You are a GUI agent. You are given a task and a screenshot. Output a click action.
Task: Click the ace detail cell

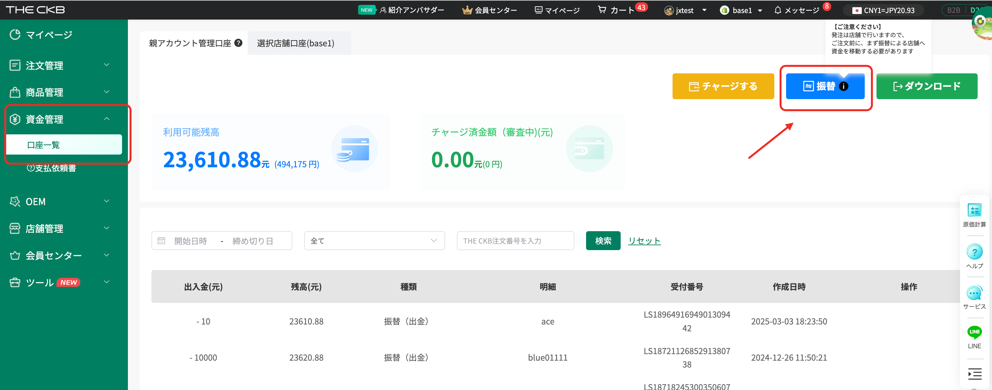(x=548, y=322)
